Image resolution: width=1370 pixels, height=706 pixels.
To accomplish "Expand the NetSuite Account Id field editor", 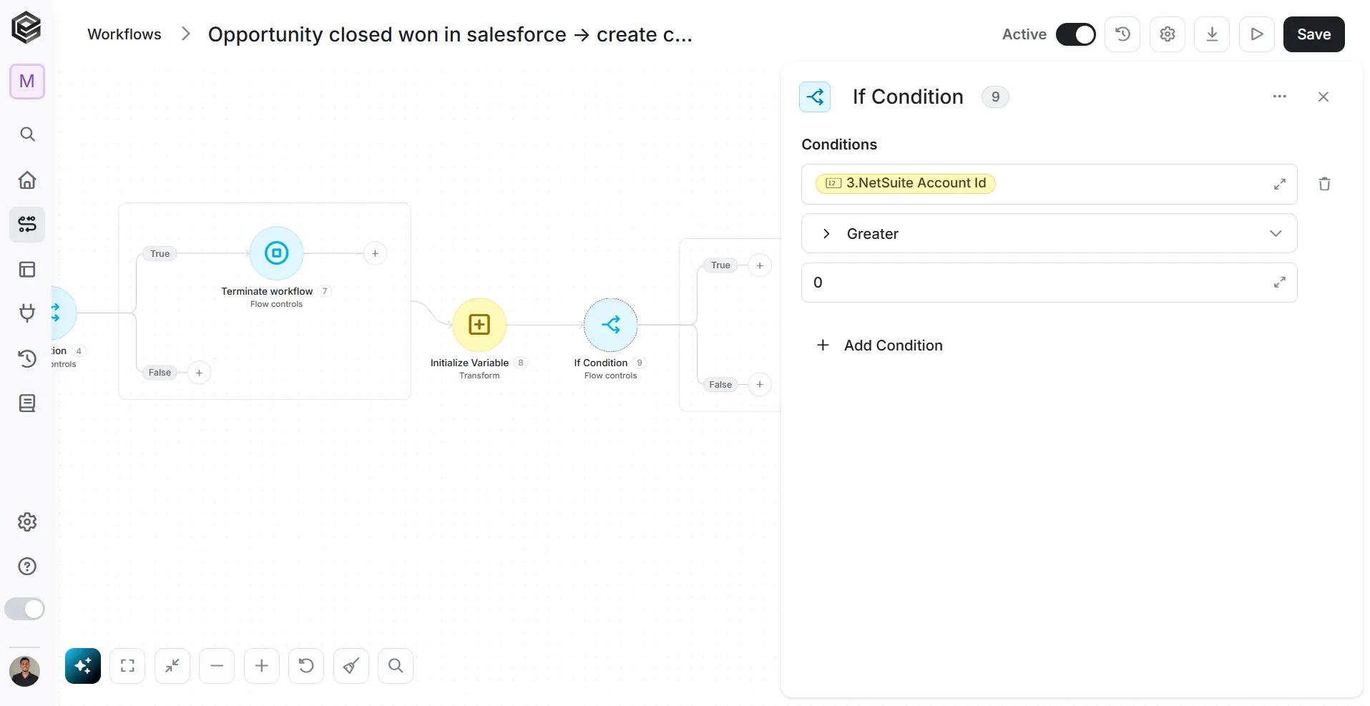I will (1280, 185).
